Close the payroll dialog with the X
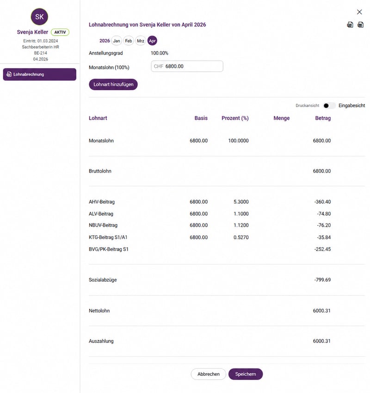370x393 pixels. 359,12
